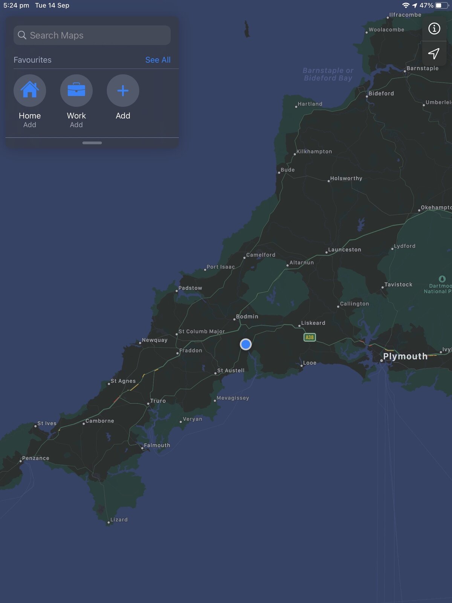The image size is (452, 603).
Task: Choose Falmouth on the map
Action: [157, 445]
